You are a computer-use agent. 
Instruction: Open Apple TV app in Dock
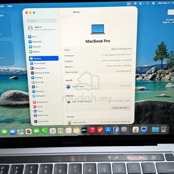84,130
